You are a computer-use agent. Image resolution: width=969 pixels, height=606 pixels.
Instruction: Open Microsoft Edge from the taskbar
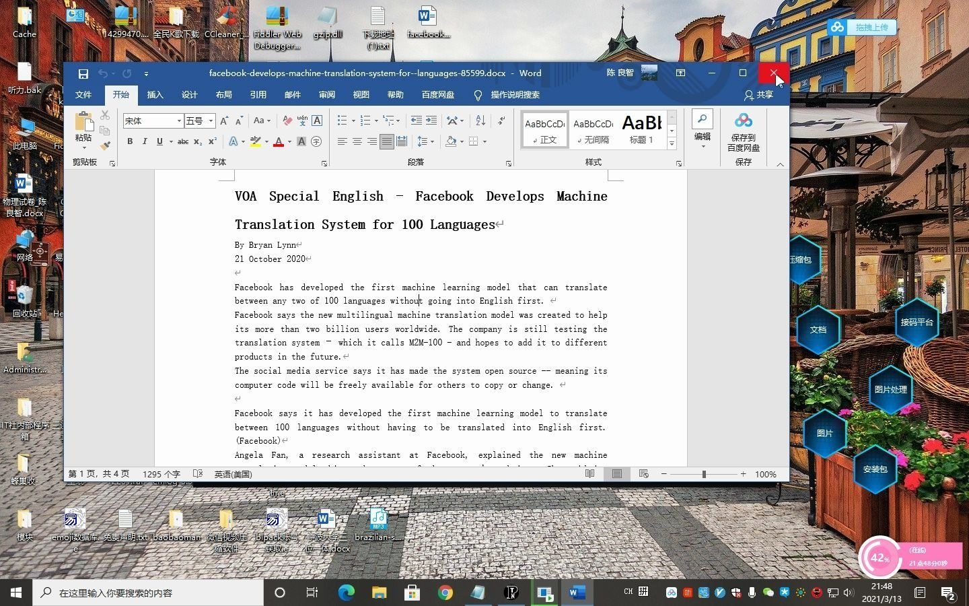pos(346,593)
